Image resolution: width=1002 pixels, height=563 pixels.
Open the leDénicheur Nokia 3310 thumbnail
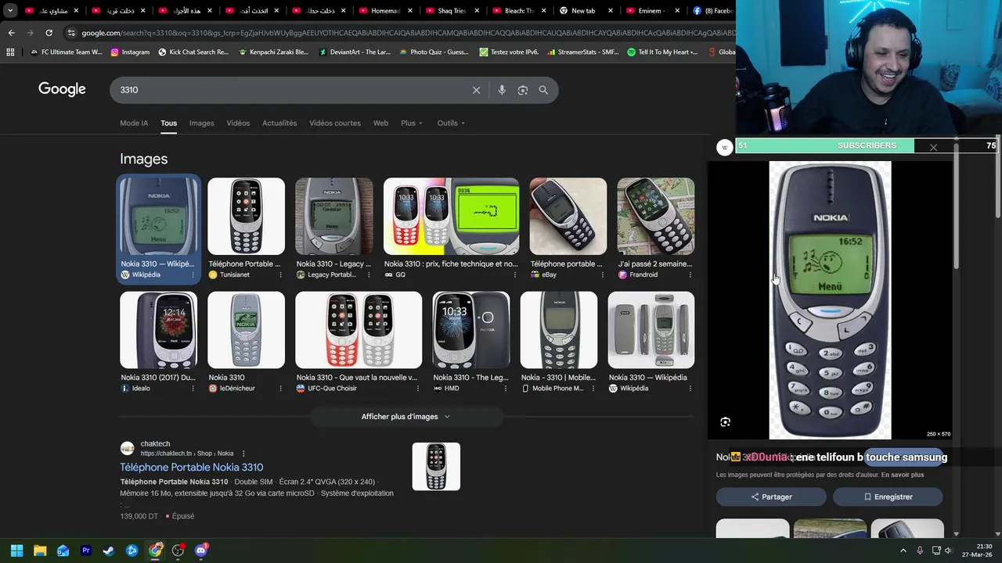246,330
